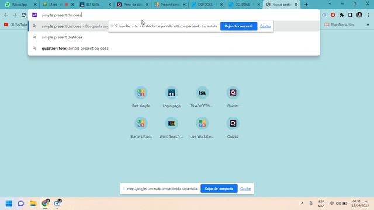Viewport: 374px width, 210px height.
Task: Open the 79 ADJECTIV... shortcut
Action: pos(202,97)
